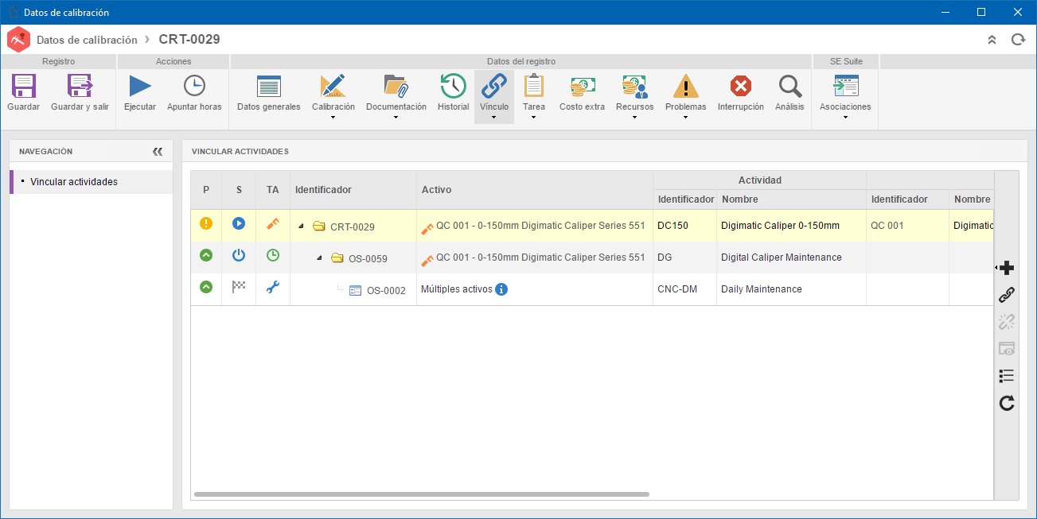Open the Historial icon

point(453,86)
